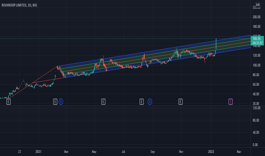Click the Jul label on time axis

tap(123, 152)
